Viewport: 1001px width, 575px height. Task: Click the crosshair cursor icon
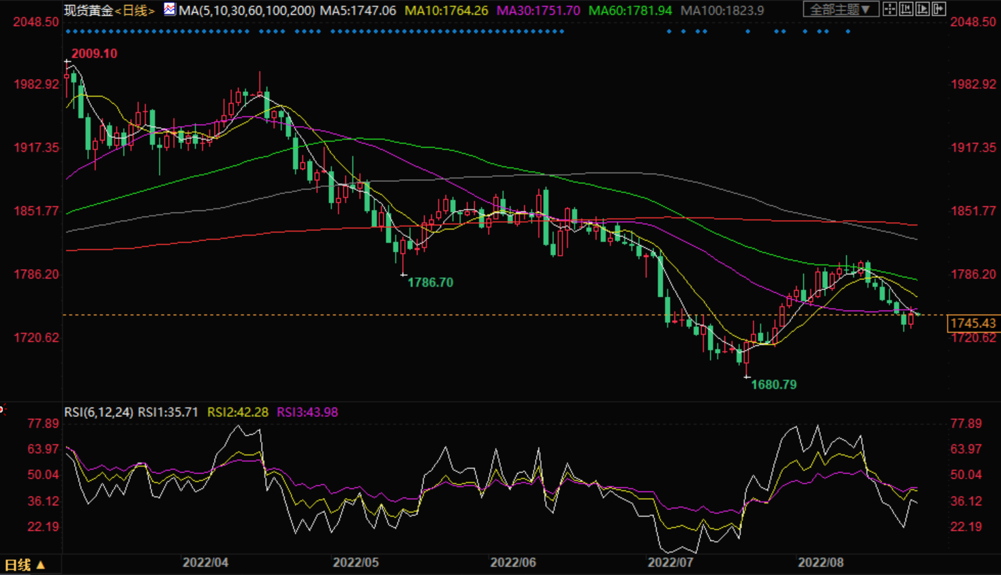tap(889, 9)
